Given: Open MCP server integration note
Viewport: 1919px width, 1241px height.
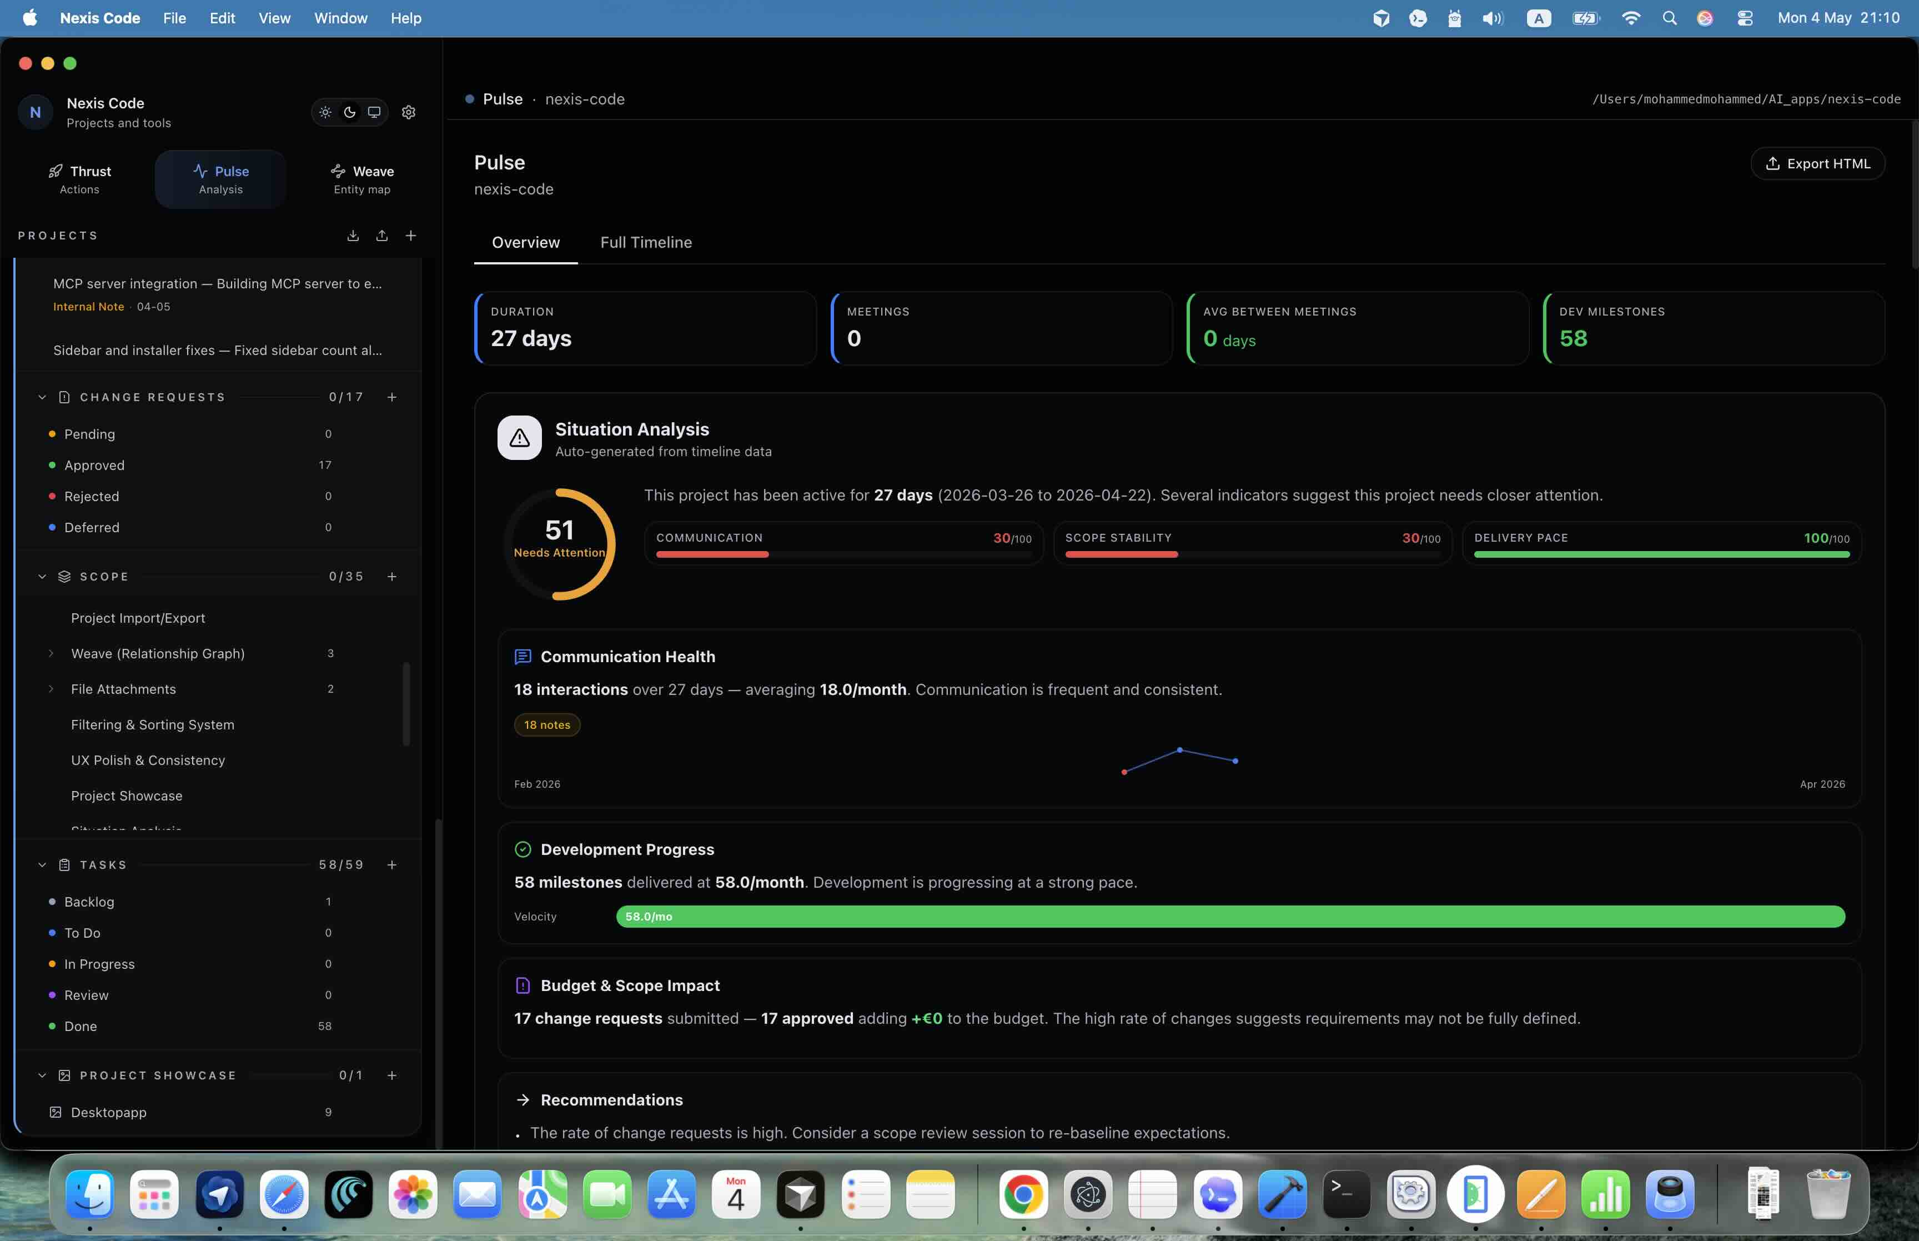Looking at the screenshot, I should [x=218, y=294].
